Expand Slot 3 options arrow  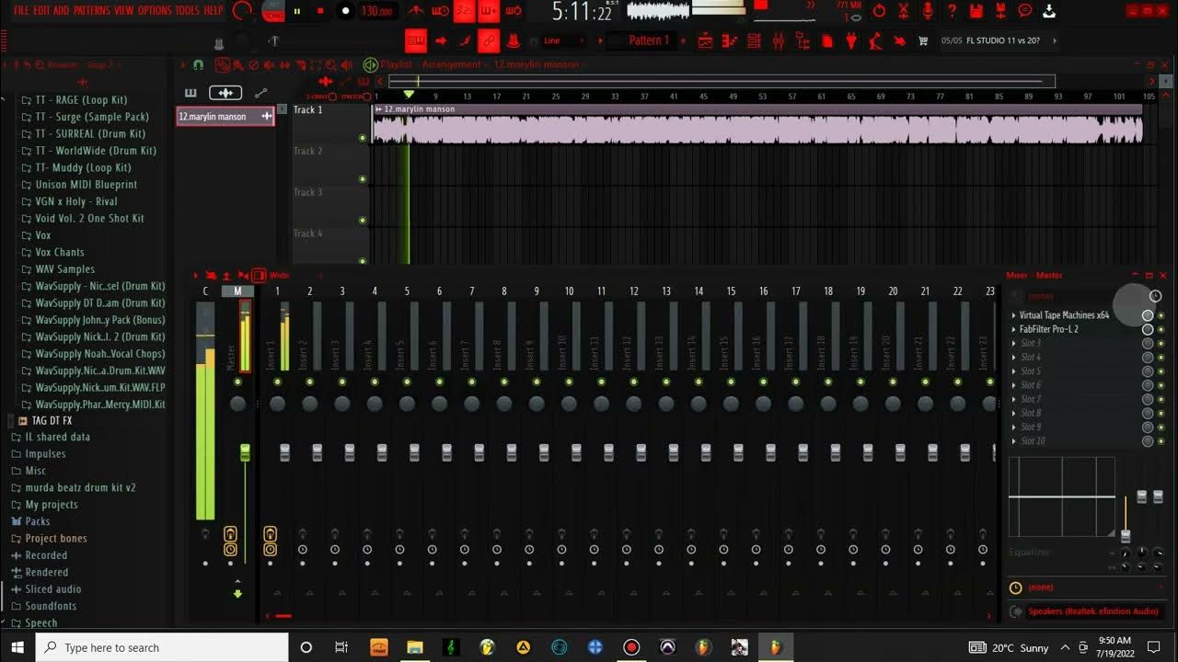point(1014,343)
